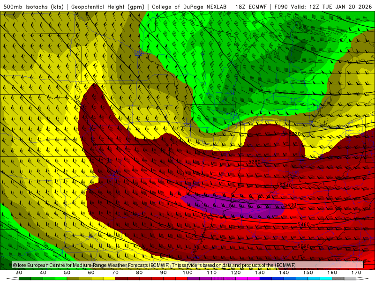Click the 'College of DuPage NEXLAB' text
This screenshot has width=375, height=281.
189,7
